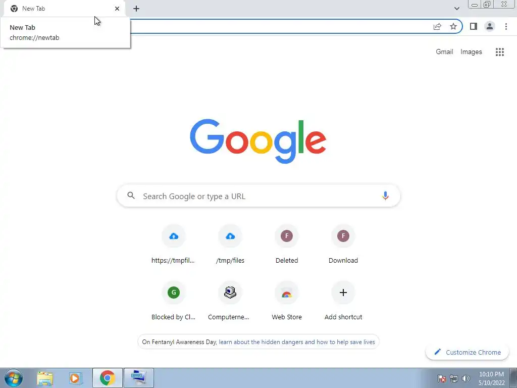This screenshot has width=517, height=388.
Task: Open the Computerne... shortcut
Action: tap(230, 301)
